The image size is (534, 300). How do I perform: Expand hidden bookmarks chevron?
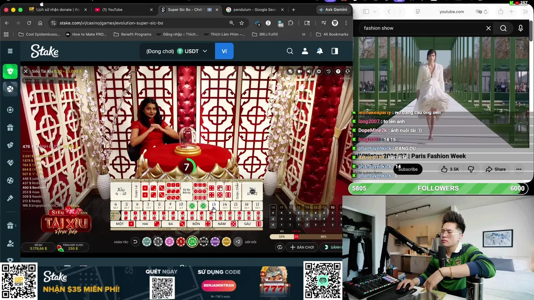tap(303, 34)
